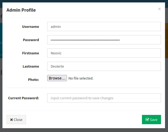Screen dimensions: 168x132
Task: Click the X icon on Close button
Action: (11, 120)
